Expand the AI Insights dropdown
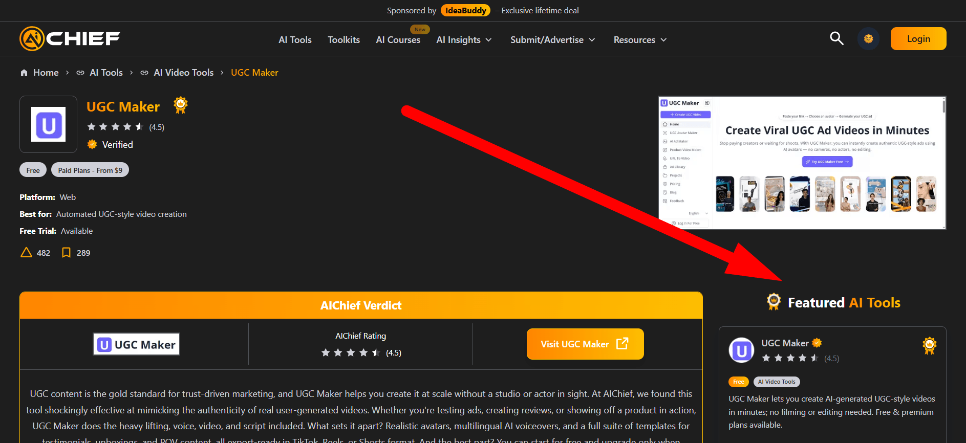The height and width of the screenshot is (443, 966). coord(464,40)
